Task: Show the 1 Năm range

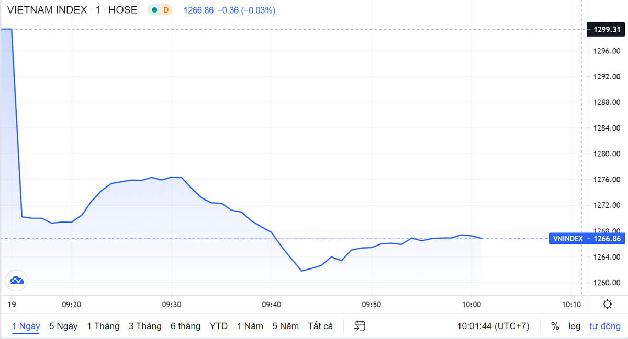Action: pos(250,326)
